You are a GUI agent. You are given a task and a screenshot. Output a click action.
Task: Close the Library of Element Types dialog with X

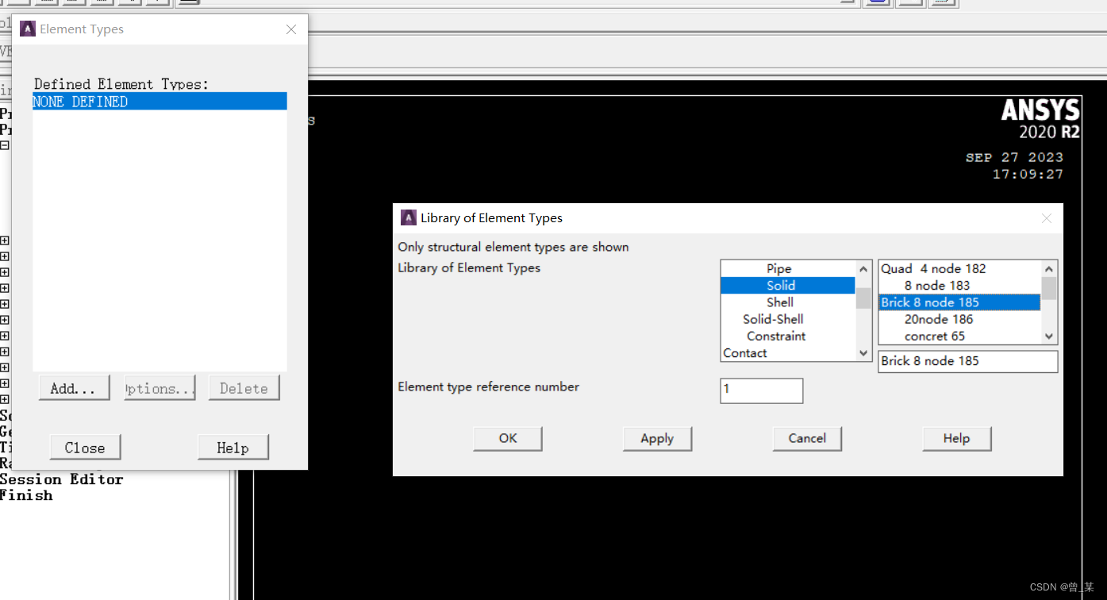(x=1047, y=218)
